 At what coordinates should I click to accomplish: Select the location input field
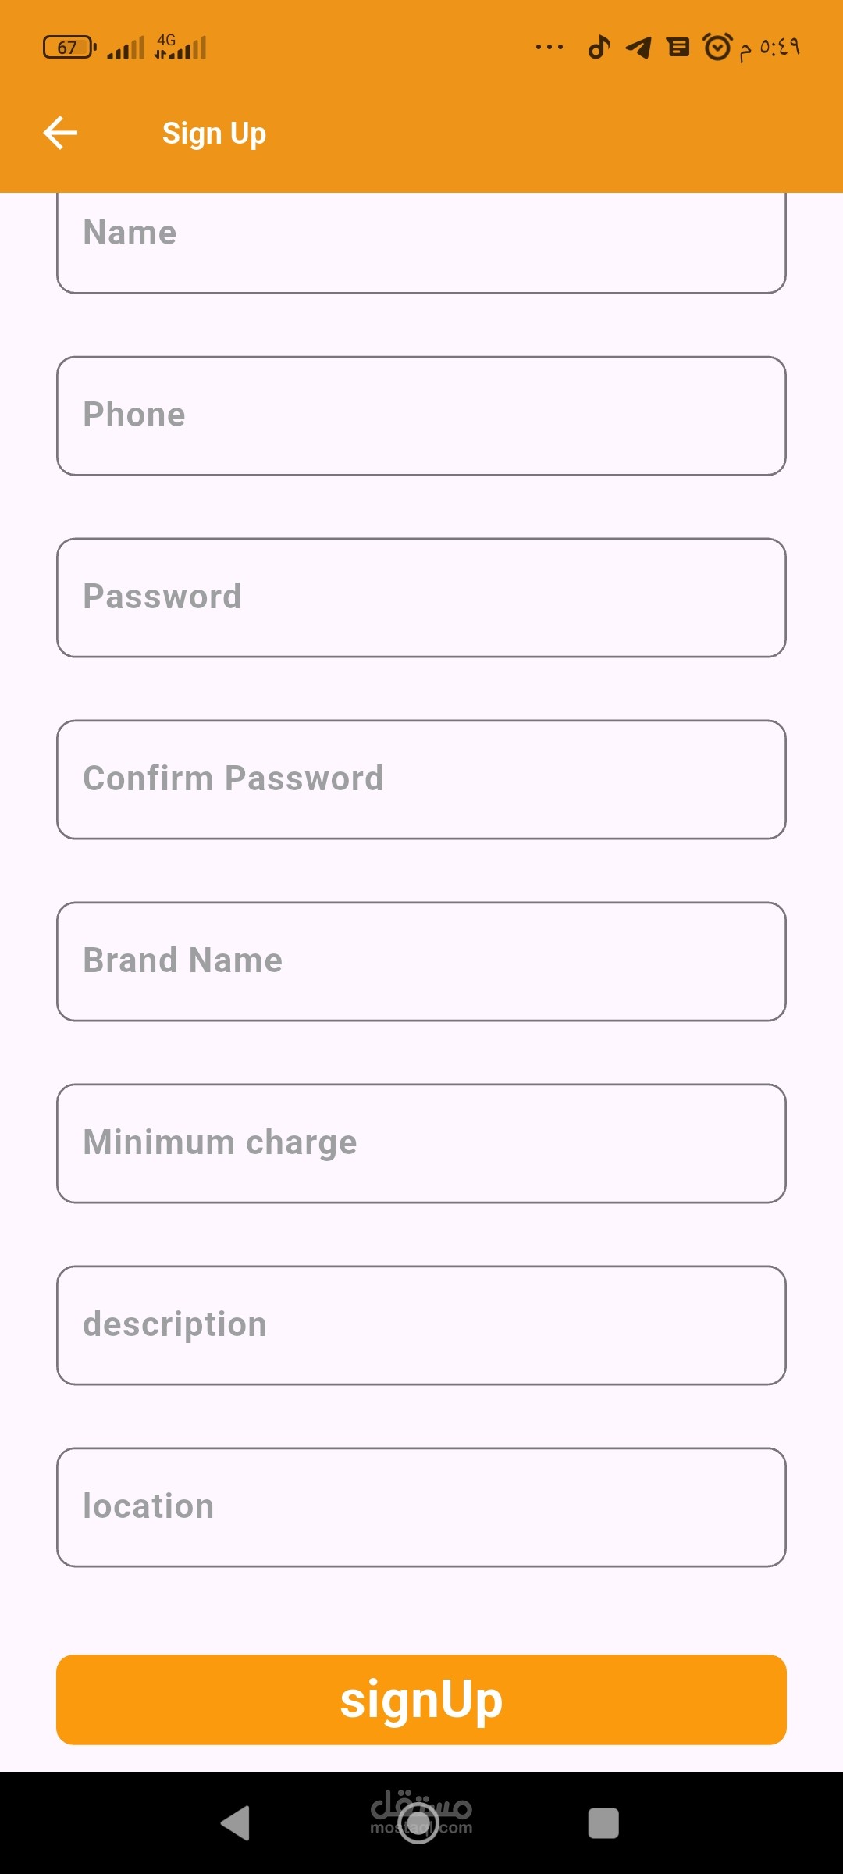click(421, 1507)
